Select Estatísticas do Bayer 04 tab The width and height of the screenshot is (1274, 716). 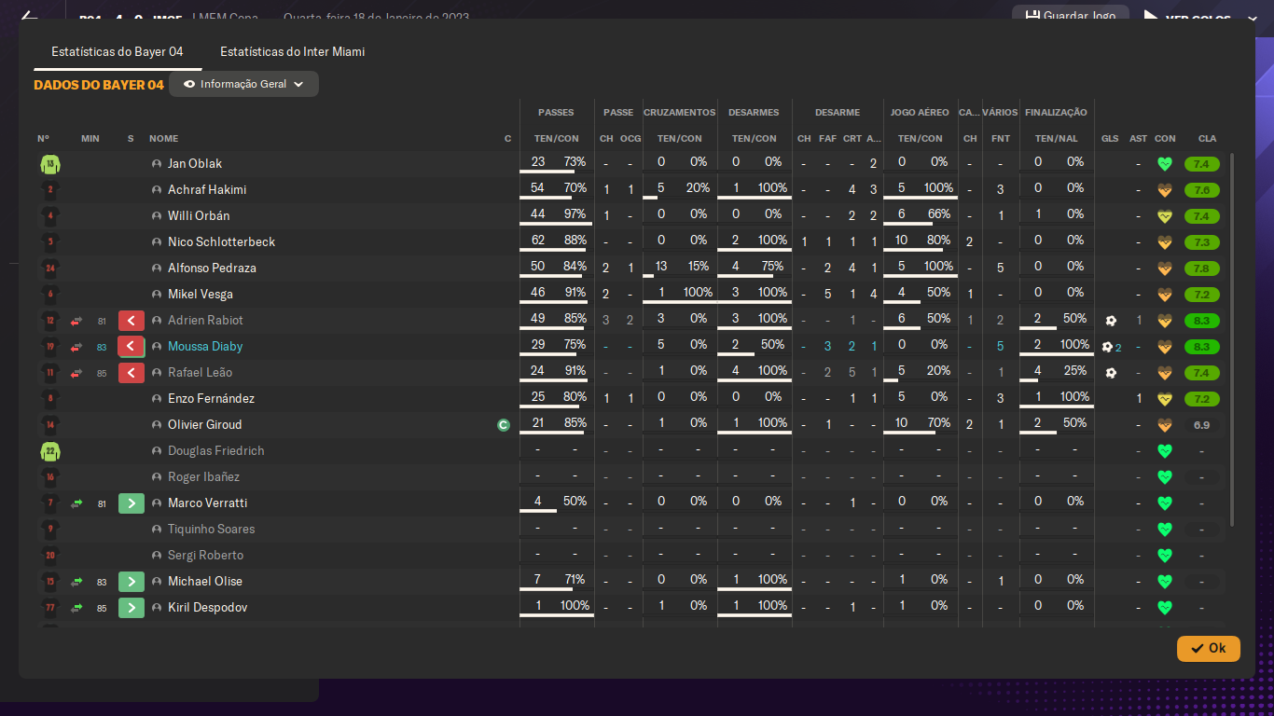point(118,51)
